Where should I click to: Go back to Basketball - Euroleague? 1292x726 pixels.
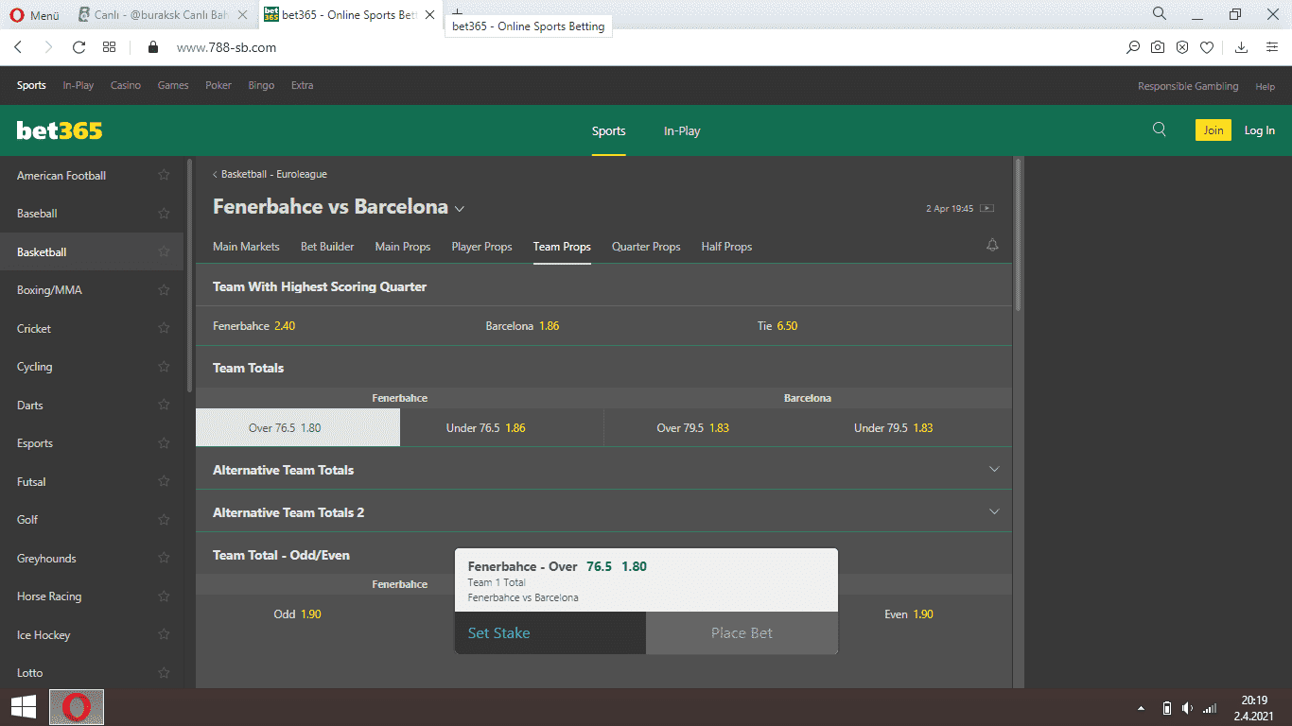coord(270,174)
